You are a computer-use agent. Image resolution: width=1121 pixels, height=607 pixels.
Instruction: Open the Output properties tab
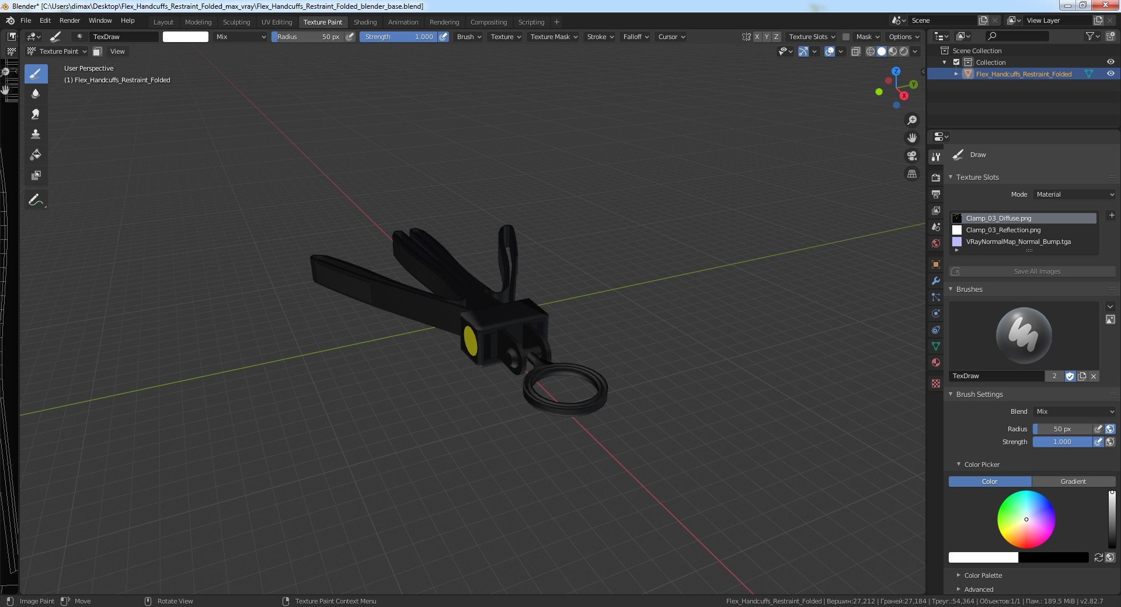click(936, 194)
